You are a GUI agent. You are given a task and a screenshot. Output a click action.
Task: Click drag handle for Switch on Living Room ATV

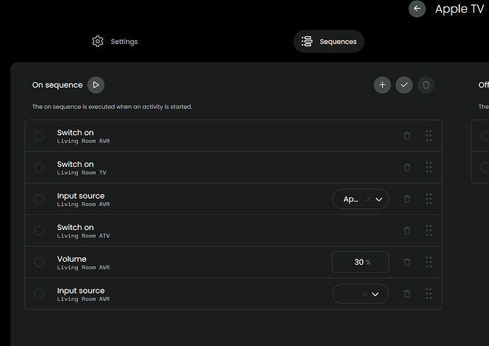pyautogui.click(x=429, y=231)
